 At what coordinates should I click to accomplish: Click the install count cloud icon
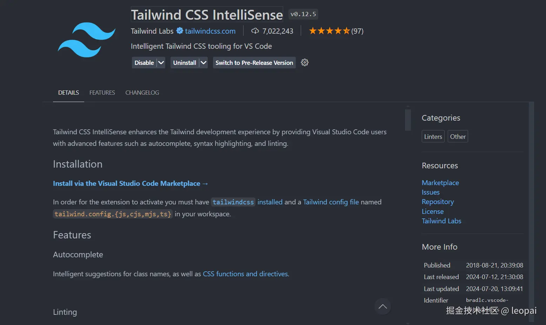pos(255,31)
